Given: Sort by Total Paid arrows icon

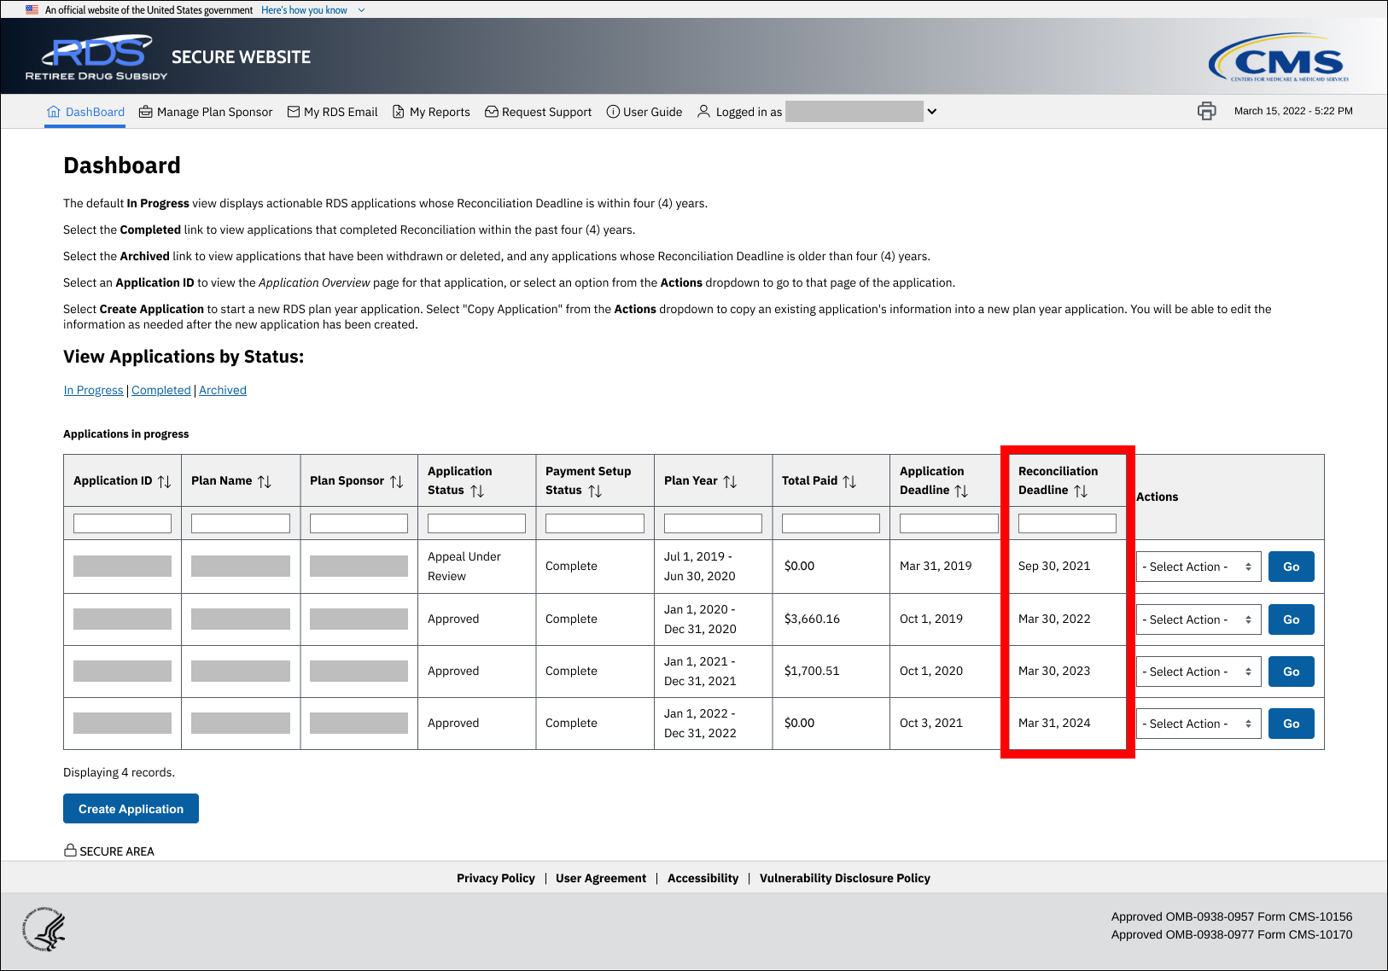Looking at the screenshot, I should 849,481.
